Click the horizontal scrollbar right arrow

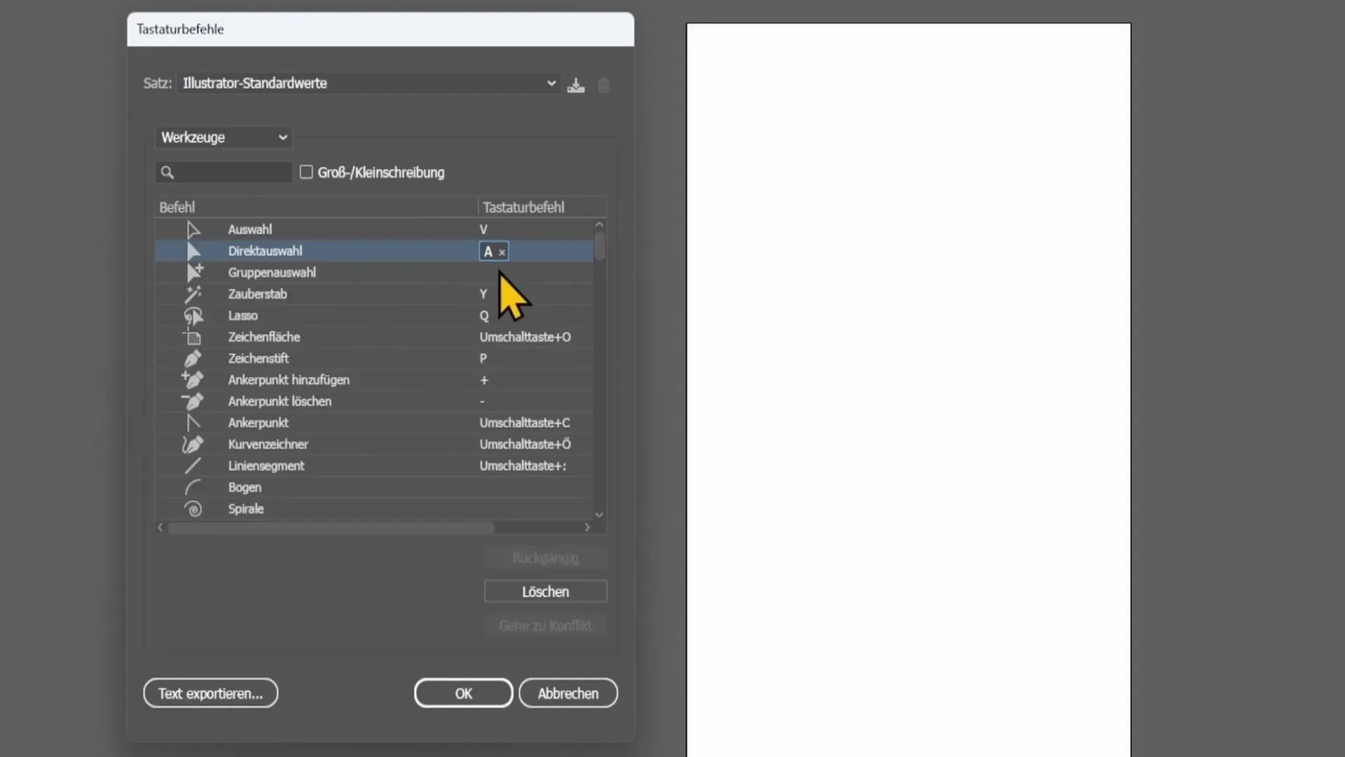click(x=587, y=527)
